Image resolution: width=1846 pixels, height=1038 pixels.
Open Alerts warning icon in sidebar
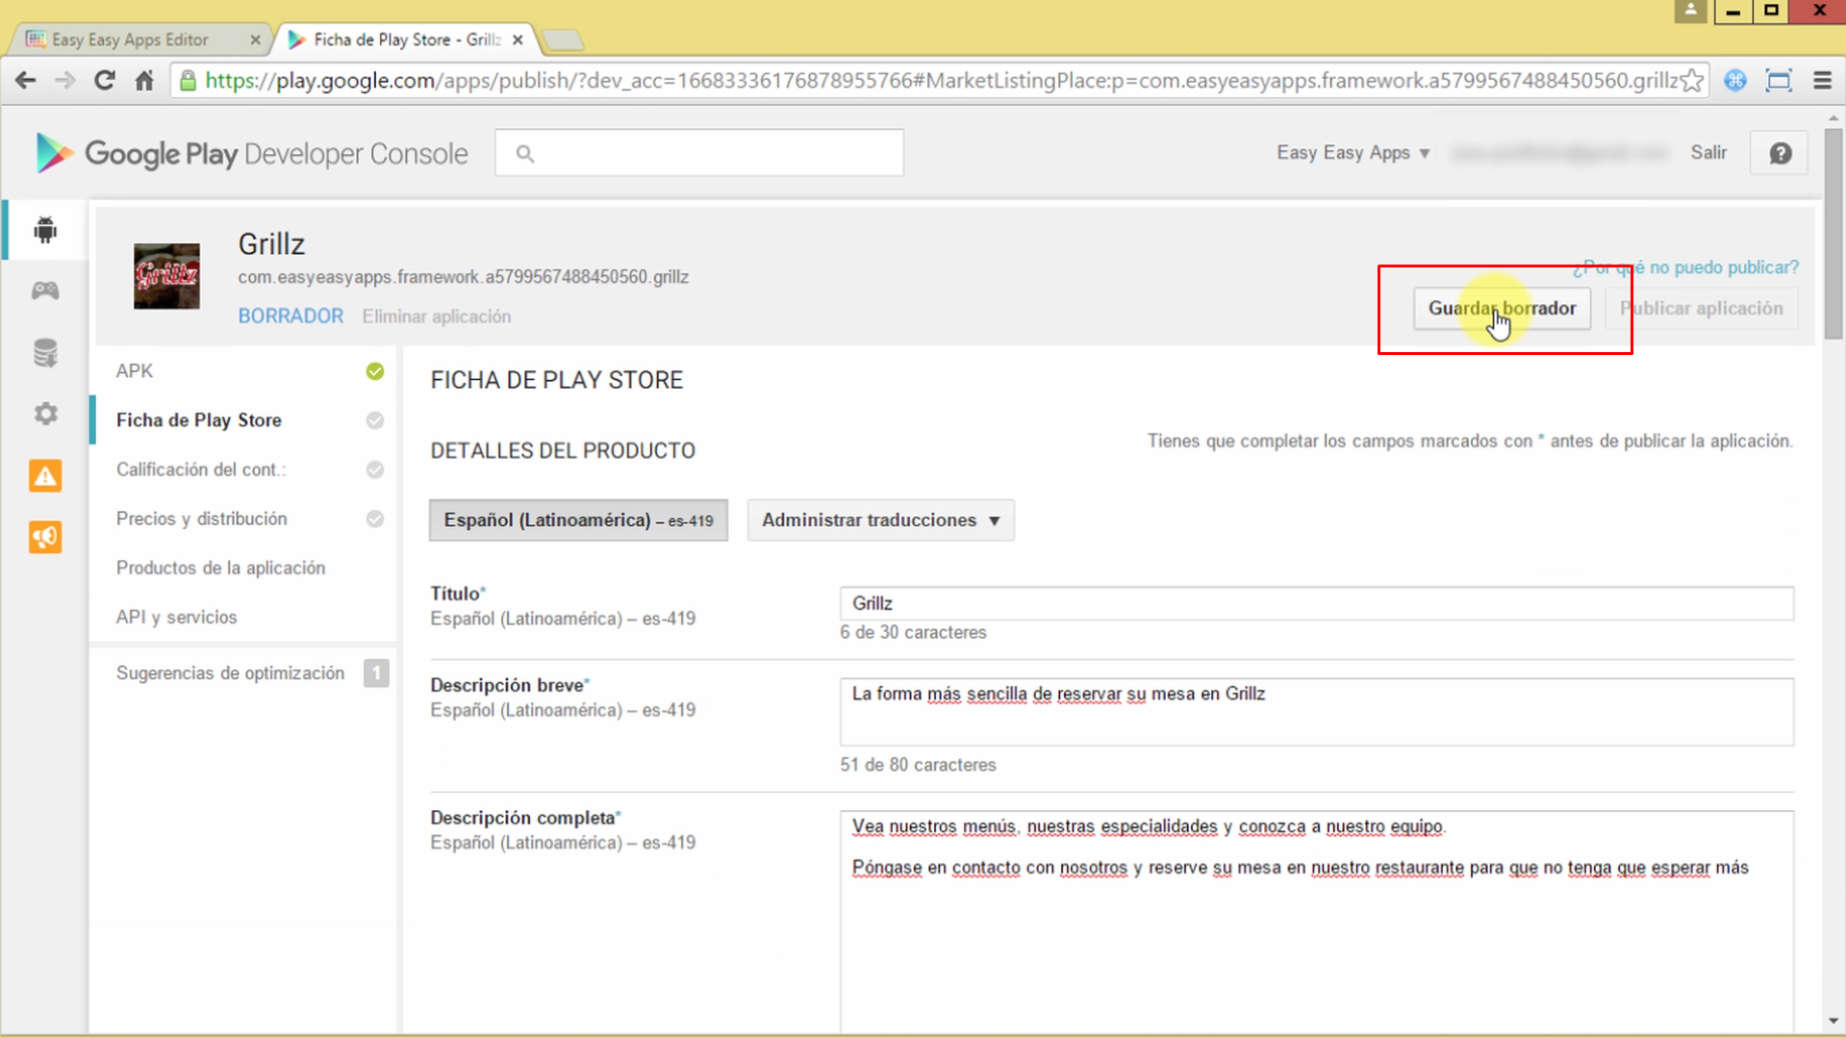tap(45, 475)
